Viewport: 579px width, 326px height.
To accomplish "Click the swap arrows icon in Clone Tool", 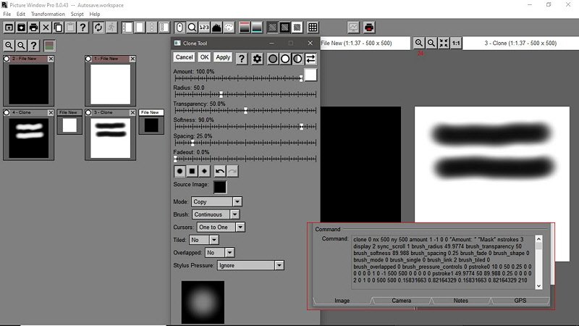I will click(310, 58).
